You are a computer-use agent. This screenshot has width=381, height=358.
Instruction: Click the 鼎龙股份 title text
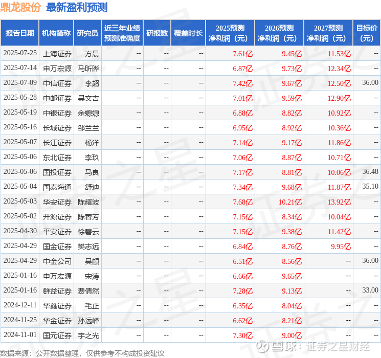[20, 7]
